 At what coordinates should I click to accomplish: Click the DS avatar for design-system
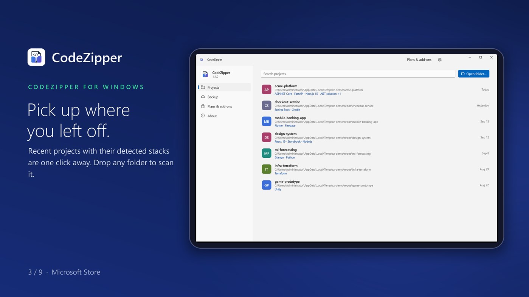tap(267, 137)
